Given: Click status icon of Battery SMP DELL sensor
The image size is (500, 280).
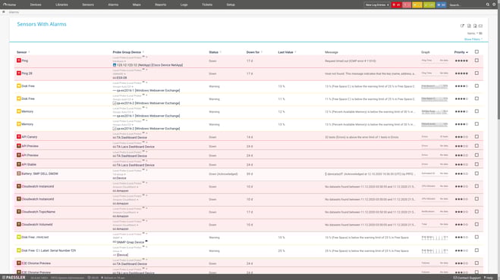Looking at the screenshot, I should coord(19,173).
